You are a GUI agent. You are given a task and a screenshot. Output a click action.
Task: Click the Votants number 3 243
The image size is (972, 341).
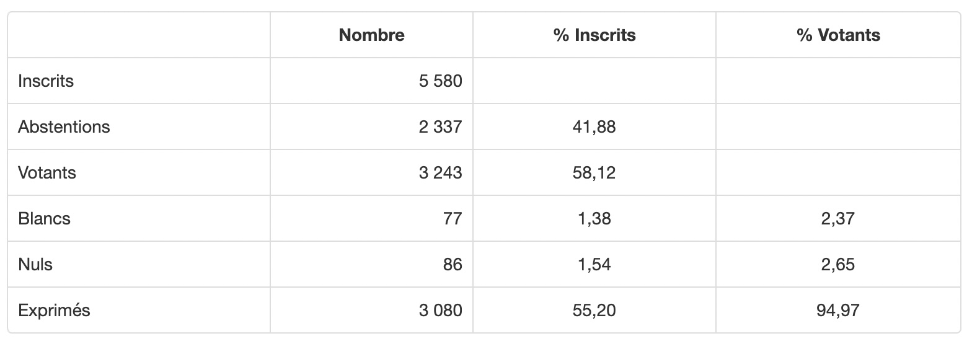[x=440, y=172]
